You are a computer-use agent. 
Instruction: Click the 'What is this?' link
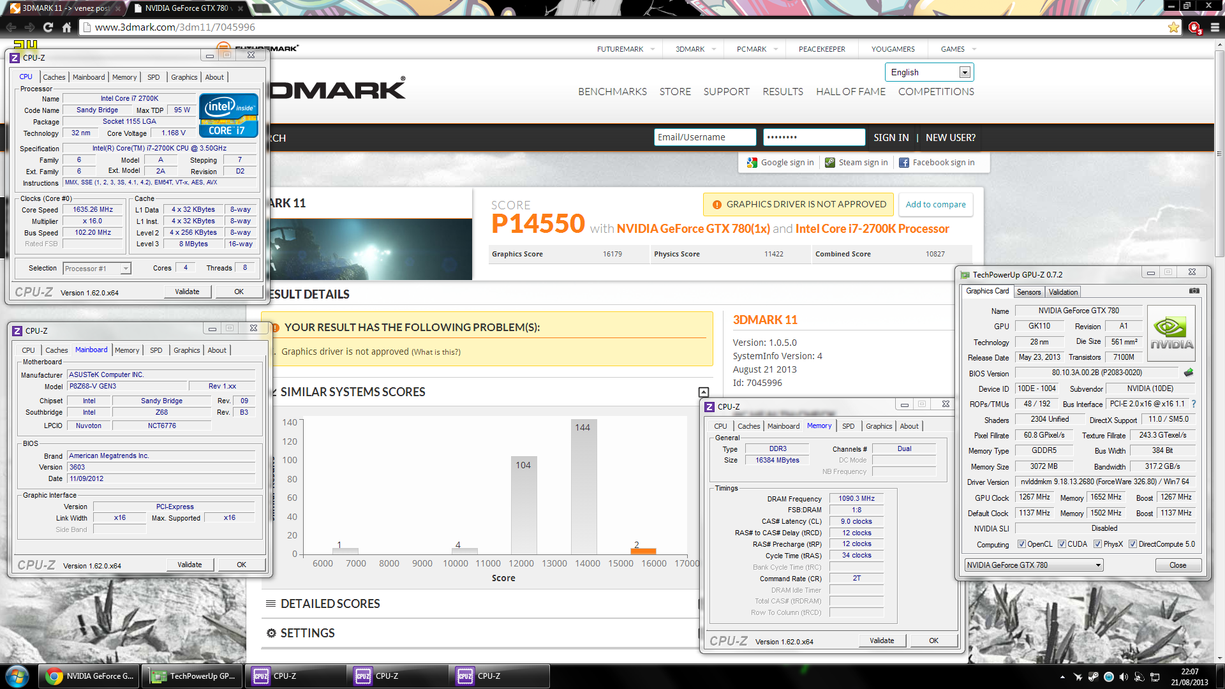pos(436,352)
